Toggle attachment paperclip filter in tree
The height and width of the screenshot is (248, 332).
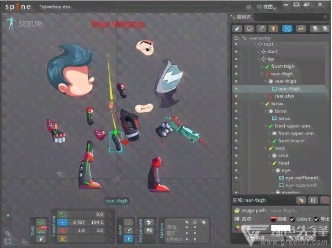click(261, 29)
